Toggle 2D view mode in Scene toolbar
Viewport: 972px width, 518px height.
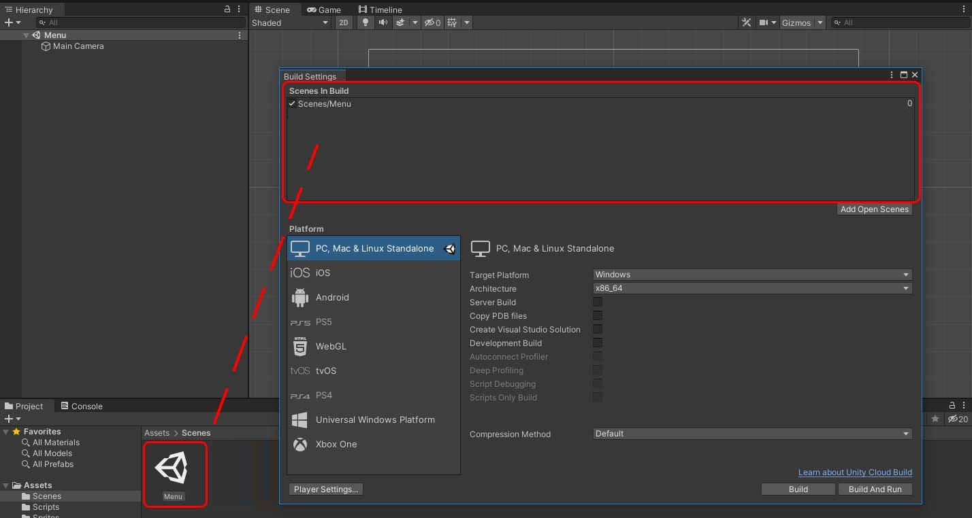pyautogui.click(x=344, y=22)
